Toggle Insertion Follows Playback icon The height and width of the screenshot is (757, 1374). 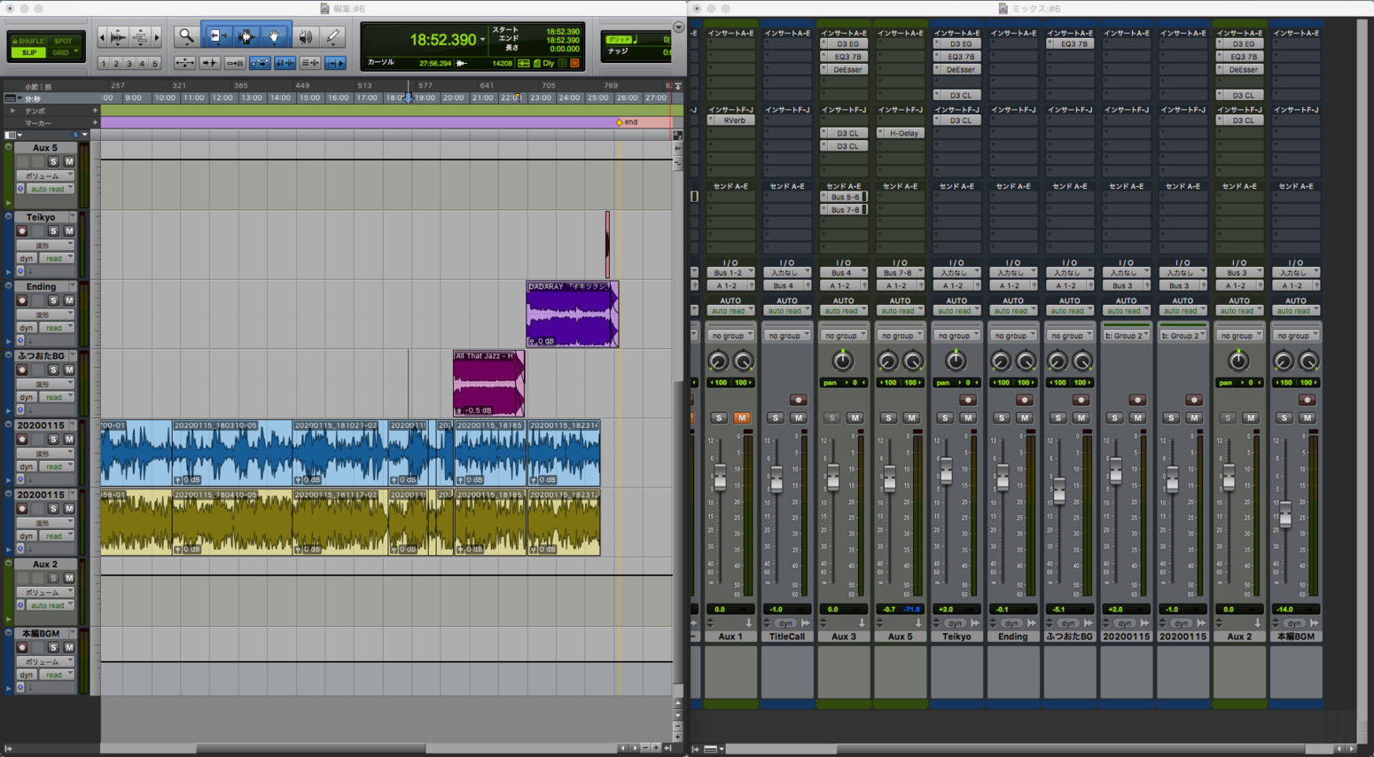335,63
